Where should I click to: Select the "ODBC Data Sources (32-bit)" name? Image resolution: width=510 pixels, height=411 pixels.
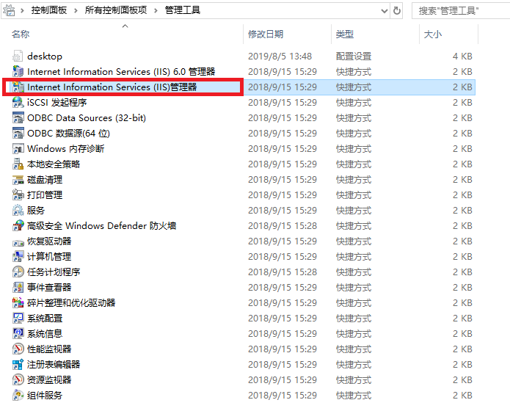tap(87, 118)
